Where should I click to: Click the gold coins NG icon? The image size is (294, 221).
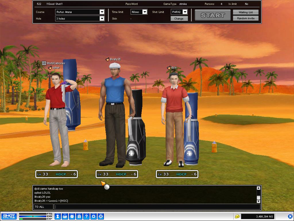[237, 216]
